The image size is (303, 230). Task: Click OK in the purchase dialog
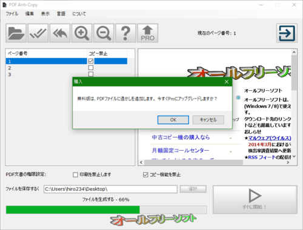173,120
